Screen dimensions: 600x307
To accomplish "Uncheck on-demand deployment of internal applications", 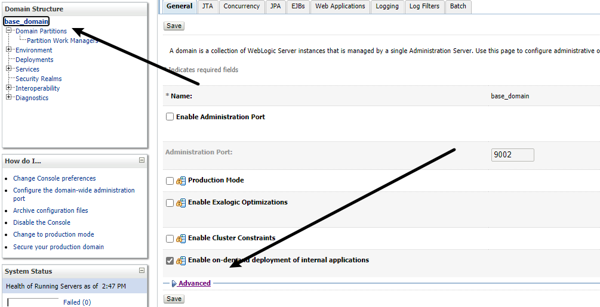I will point(170,261).
